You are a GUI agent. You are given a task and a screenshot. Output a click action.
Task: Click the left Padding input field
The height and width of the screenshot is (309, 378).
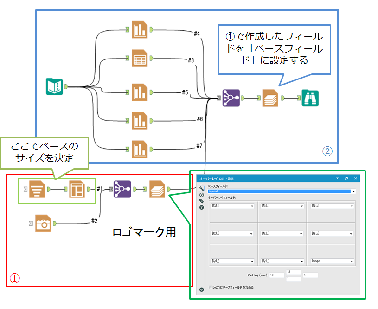click(x=277, y=275)
